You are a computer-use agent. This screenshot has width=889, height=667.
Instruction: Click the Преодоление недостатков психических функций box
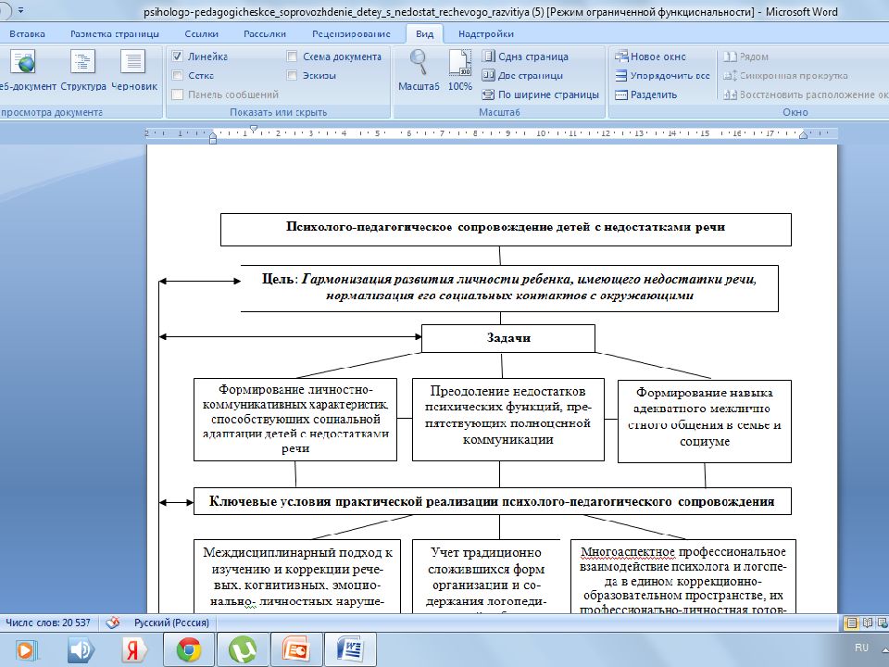[x=508, y=420]
